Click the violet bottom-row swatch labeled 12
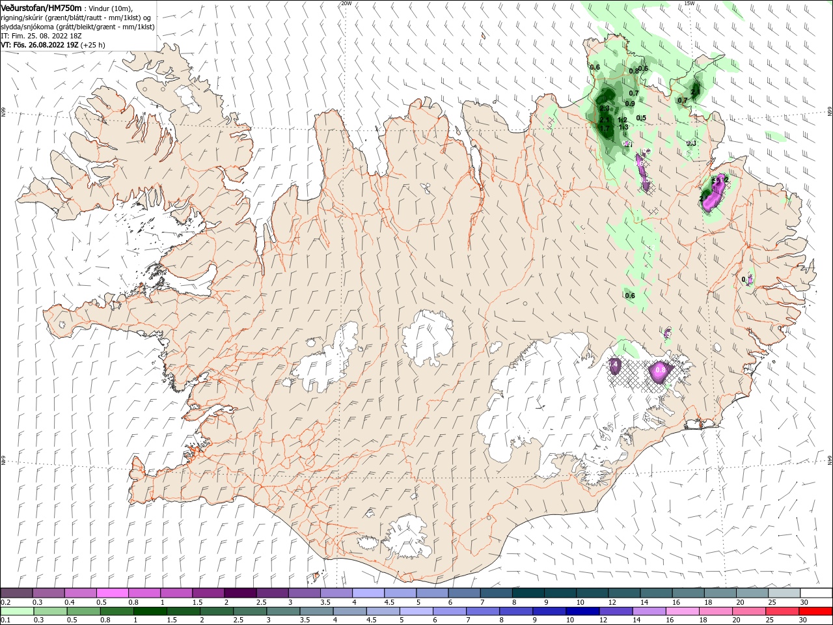The image size is (833, 625). [x=616, y=611]
